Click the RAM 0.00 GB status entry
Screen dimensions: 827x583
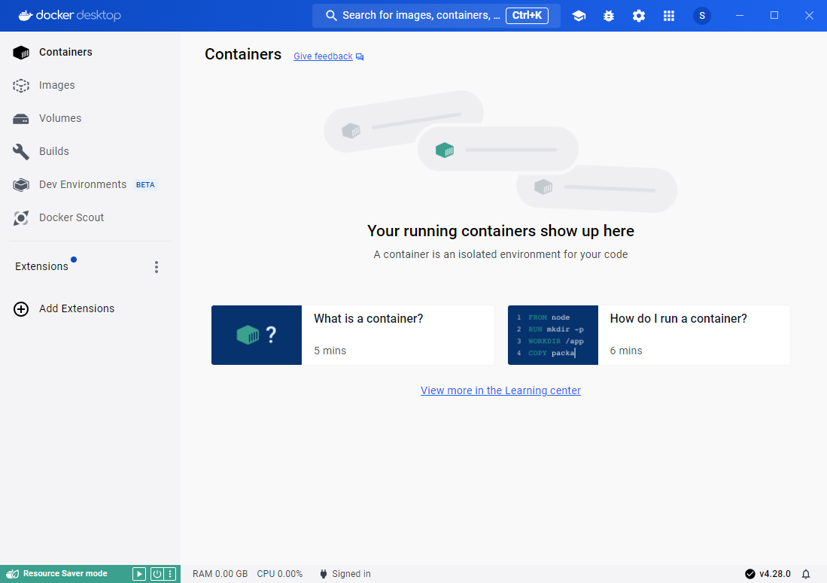(x=220, y=574)
